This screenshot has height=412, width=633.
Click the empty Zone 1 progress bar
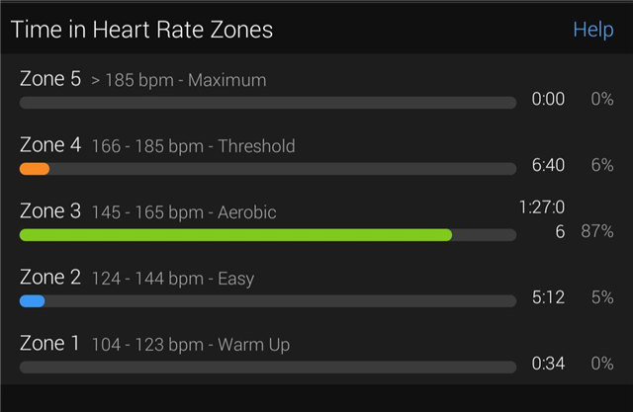[x=267, y=367]
